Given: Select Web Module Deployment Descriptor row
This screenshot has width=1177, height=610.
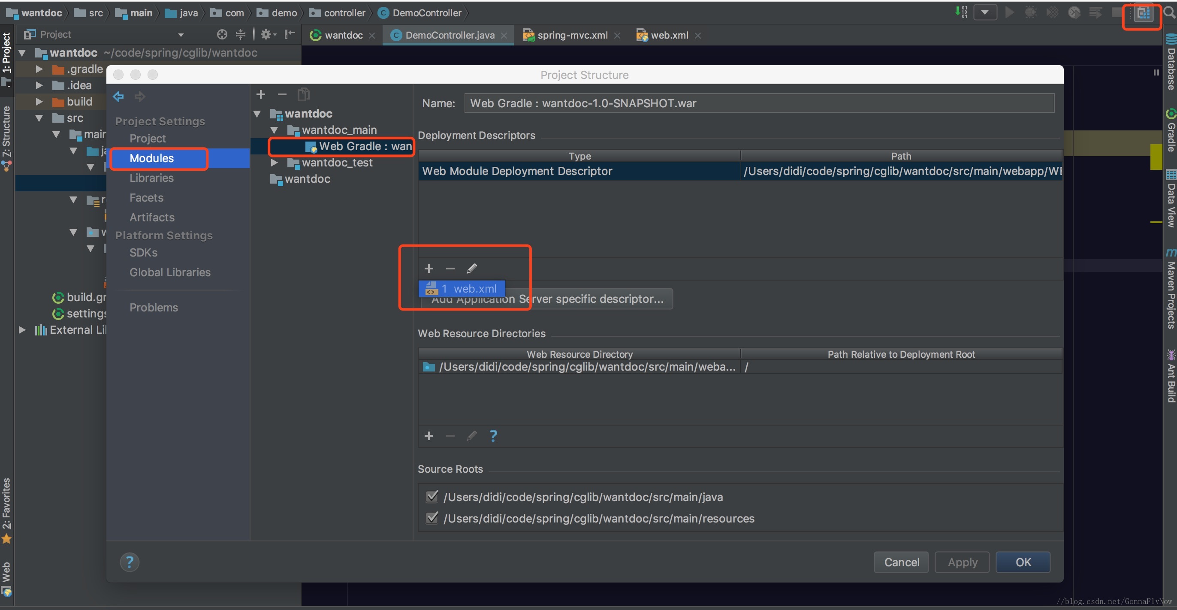Looking at the screenshot, I should [740, 171].
